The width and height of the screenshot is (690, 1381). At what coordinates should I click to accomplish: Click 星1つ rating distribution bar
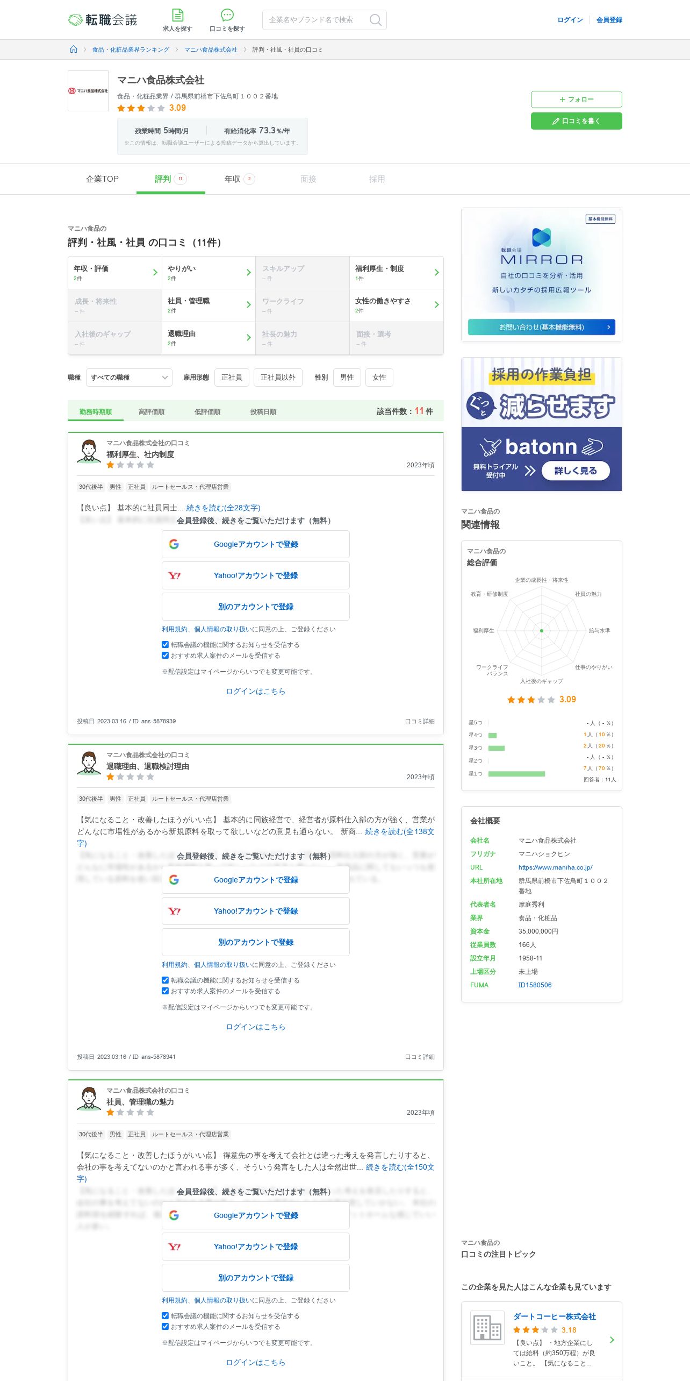516,774
